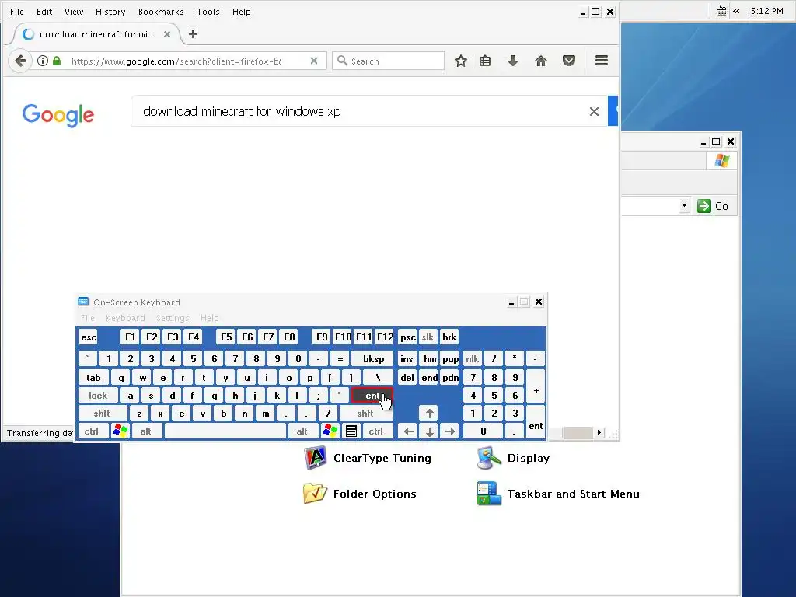Click Firefox horizontal scrollbar thumb
796x597 pixels.
[578, 432]
